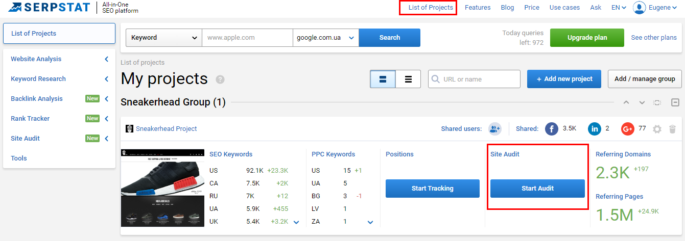The width and height of the screenshot is (685, 241).
Task: Open Use cases in the top navigation
Action: (x=564, y=8)
